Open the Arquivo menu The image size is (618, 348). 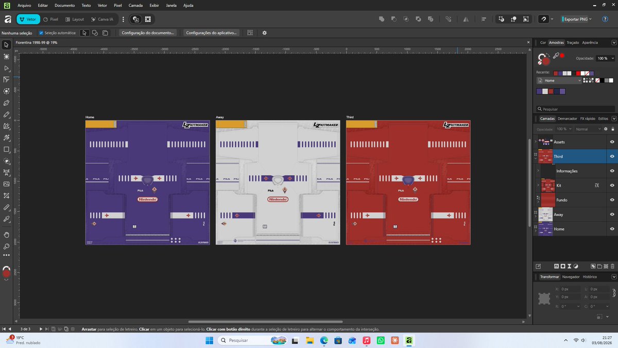24,5
